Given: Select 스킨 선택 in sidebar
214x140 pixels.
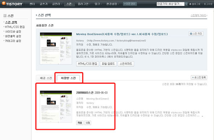Looking at the screenshot, I should (x=11, y=22).
